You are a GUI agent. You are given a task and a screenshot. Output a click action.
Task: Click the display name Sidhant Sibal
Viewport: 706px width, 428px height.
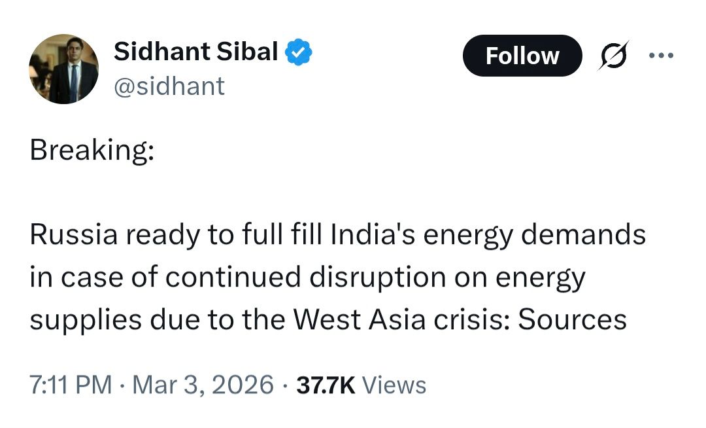[x=196, y=52]
